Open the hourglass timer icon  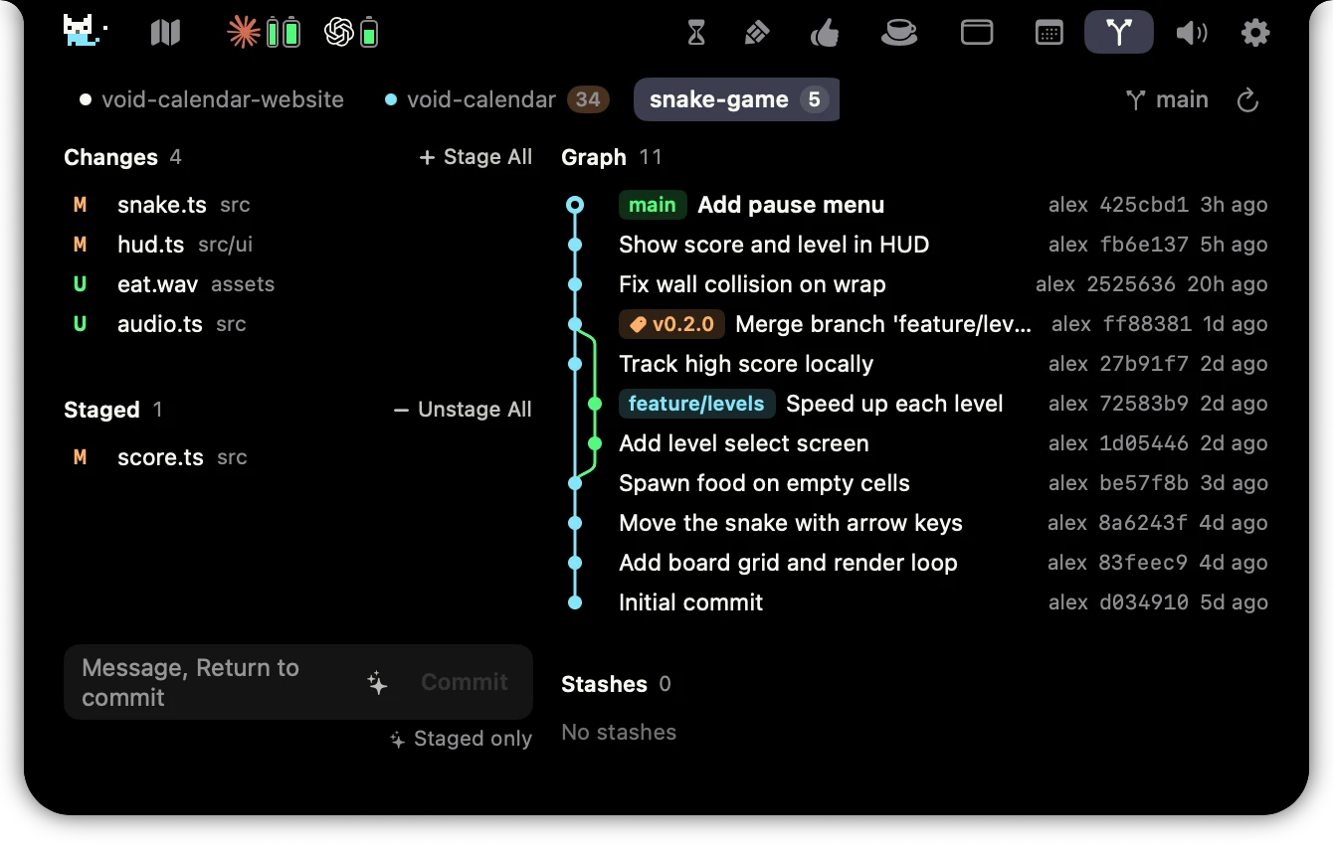pos(696,33)
